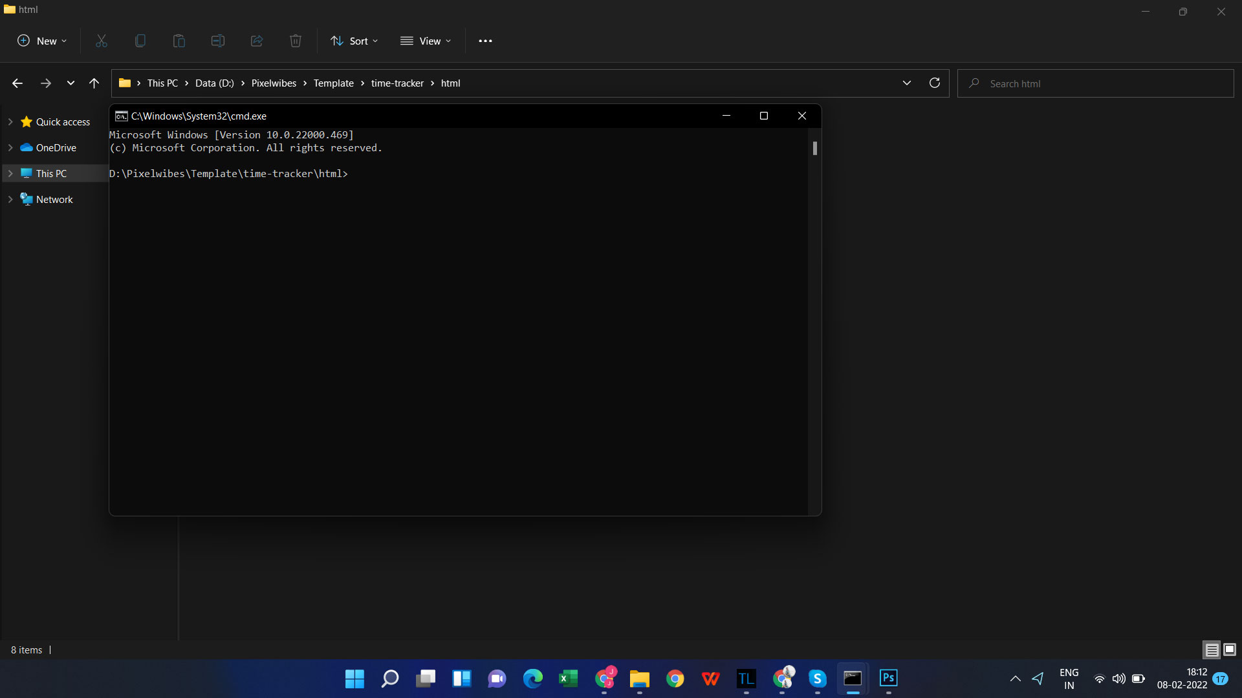Open the New item menu
1242x698 pixels.
pos(42,41)
